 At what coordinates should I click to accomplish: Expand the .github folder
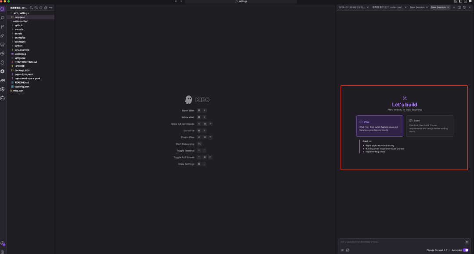point(30,25)
